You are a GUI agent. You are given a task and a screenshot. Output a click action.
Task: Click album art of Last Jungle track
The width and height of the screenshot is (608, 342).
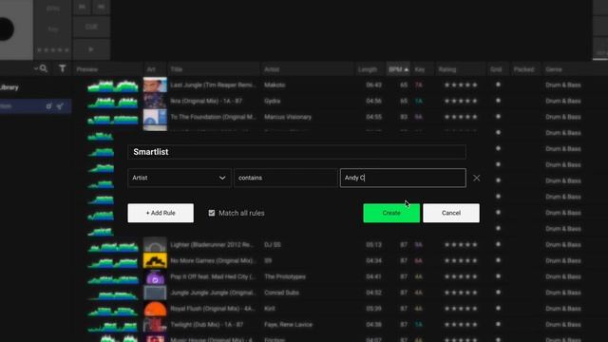pos(155,85)
